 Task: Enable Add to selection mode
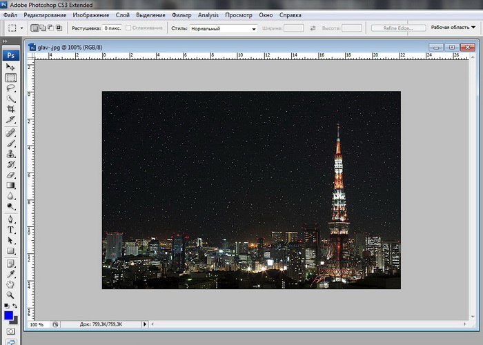[x=43, y=28]
